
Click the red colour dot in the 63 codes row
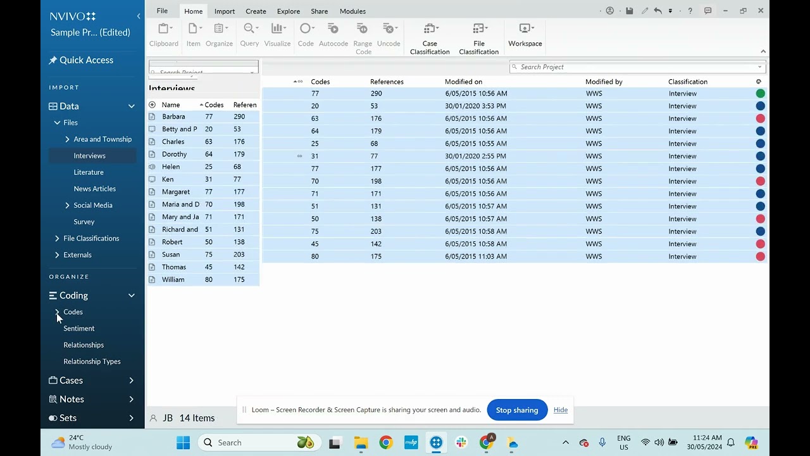click(x=761, y=118)
